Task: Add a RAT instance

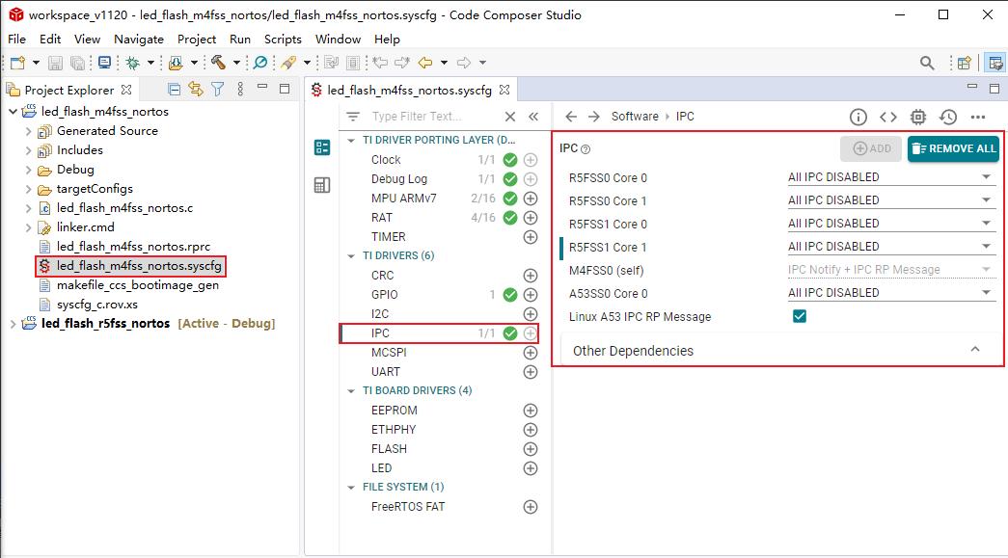Action: (531, 218)
